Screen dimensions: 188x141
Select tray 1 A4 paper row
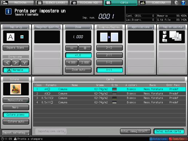[109, 89]
